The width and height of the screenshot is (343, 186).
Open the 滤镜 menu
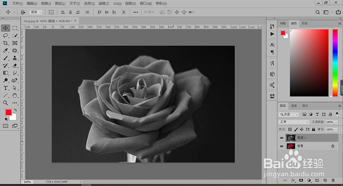(x=103, y=3)
